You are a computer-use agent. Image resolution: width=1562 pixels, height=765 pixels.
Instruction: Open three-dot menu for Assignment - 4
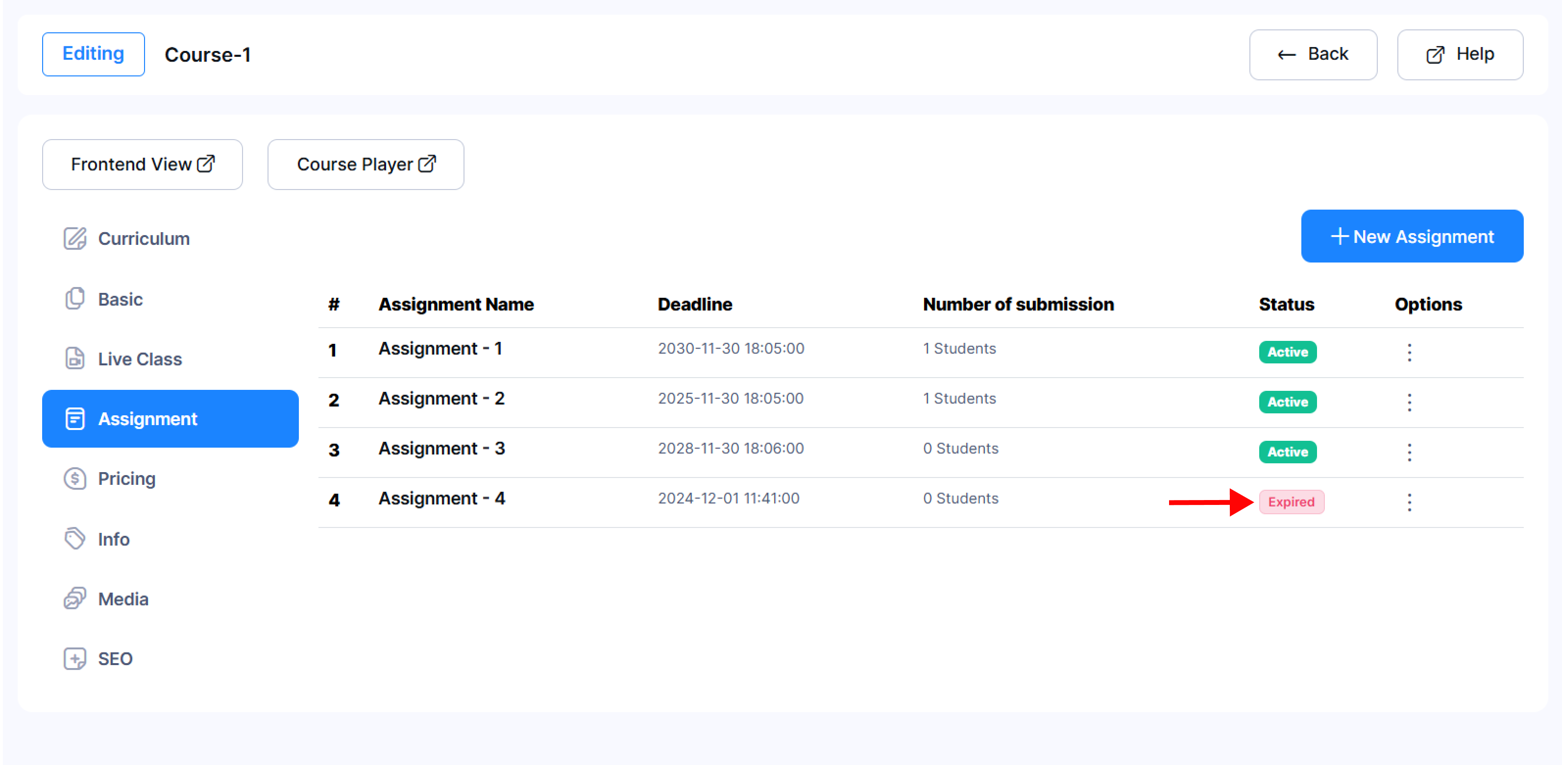[x=1409, y=502]
